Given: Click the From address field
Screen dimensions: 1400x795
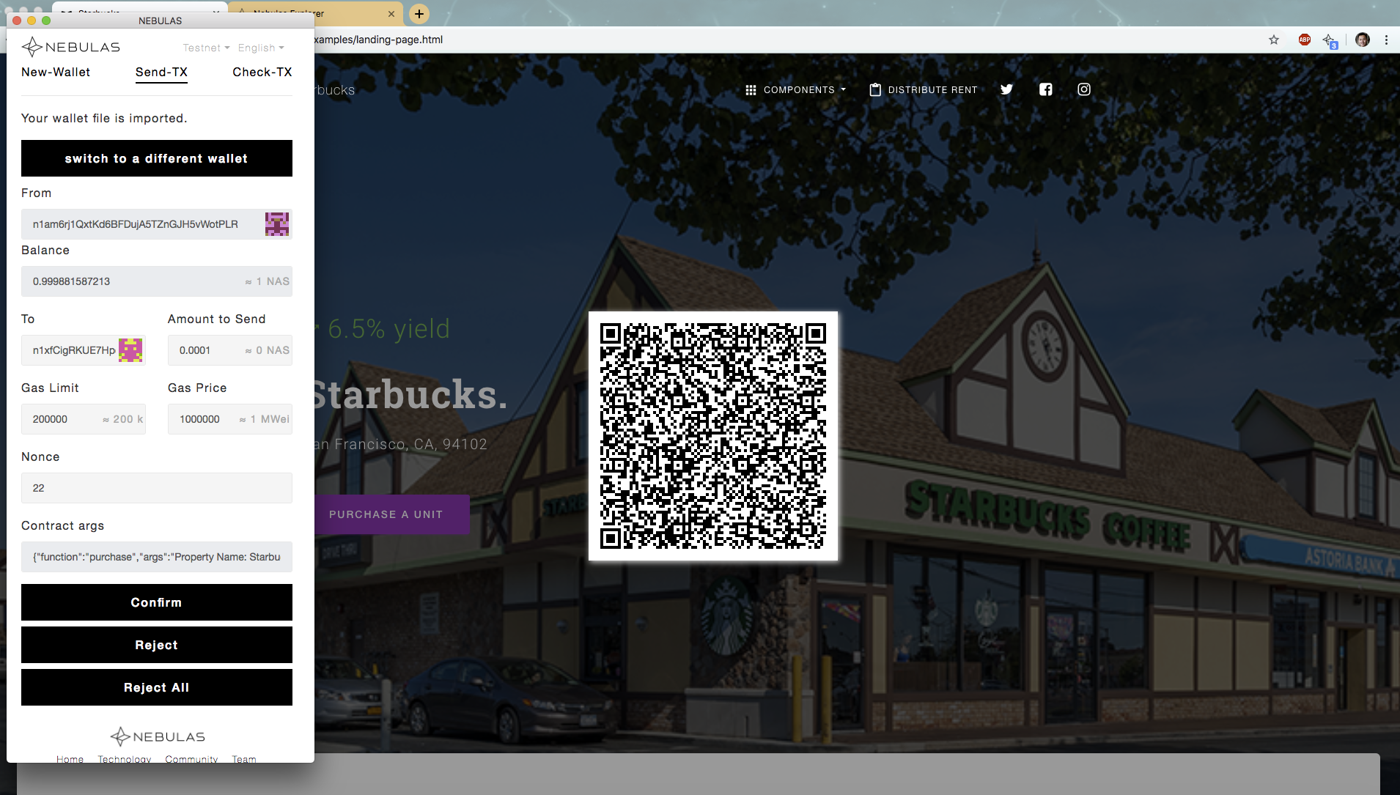Looking at the screenshot, I should [x=157, y=224].
